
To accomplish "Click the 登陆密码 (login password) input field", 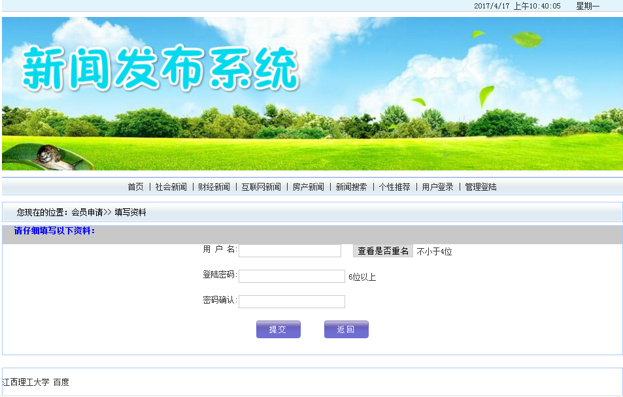I will tap(292, 276).
